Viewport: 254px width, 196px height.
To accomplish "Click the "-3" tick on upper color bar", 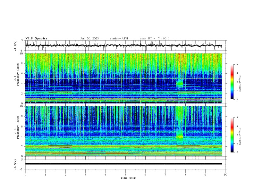I will click(237, 64).
